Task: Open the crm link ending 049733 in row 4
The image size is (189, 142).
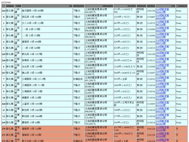Action: coord(162,42)
